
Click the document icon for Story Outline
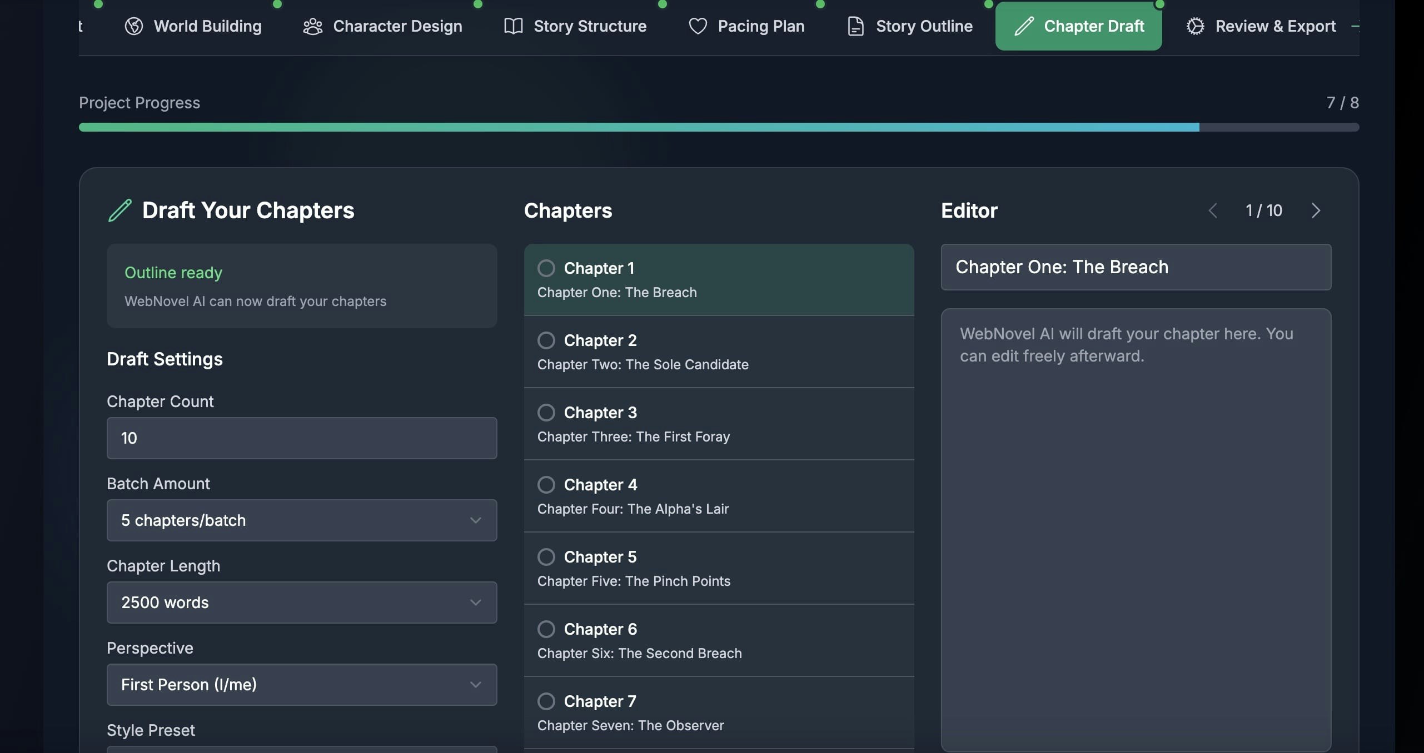click(x=855, y=26)
